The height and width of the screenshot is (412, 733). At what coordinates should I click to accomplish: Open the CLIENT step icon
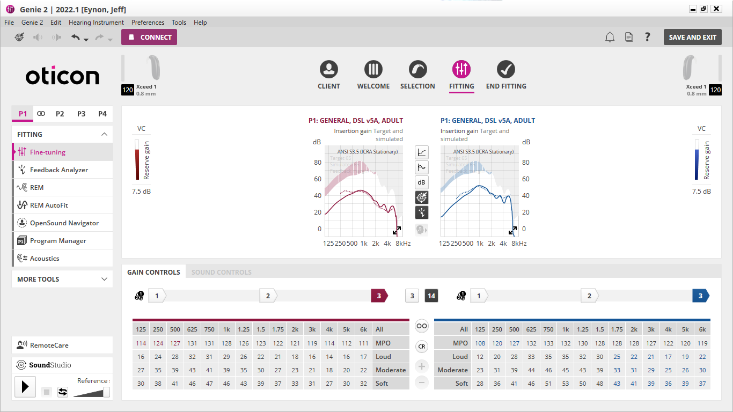328,69
